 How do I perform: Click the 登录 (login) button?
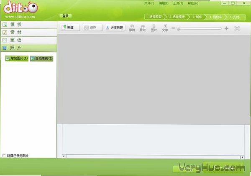(65, 16)
